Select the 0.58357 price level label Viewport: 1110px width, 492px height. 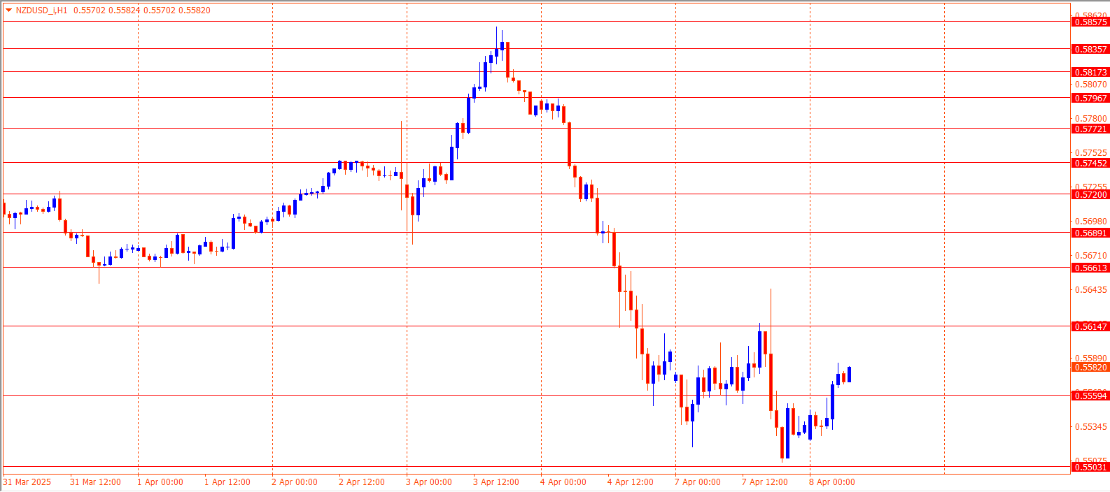1090,50
